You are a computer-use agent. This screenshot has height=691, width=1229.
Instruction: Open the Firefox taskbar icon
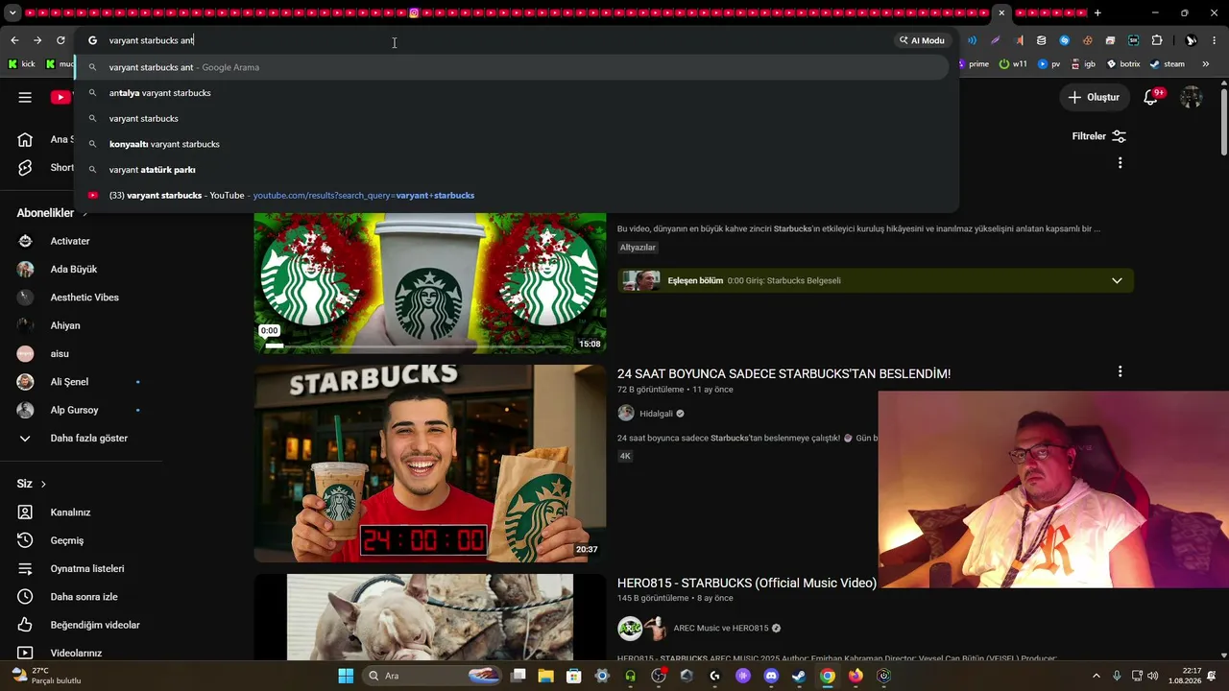pyautogui.click(x=855, y=676)
